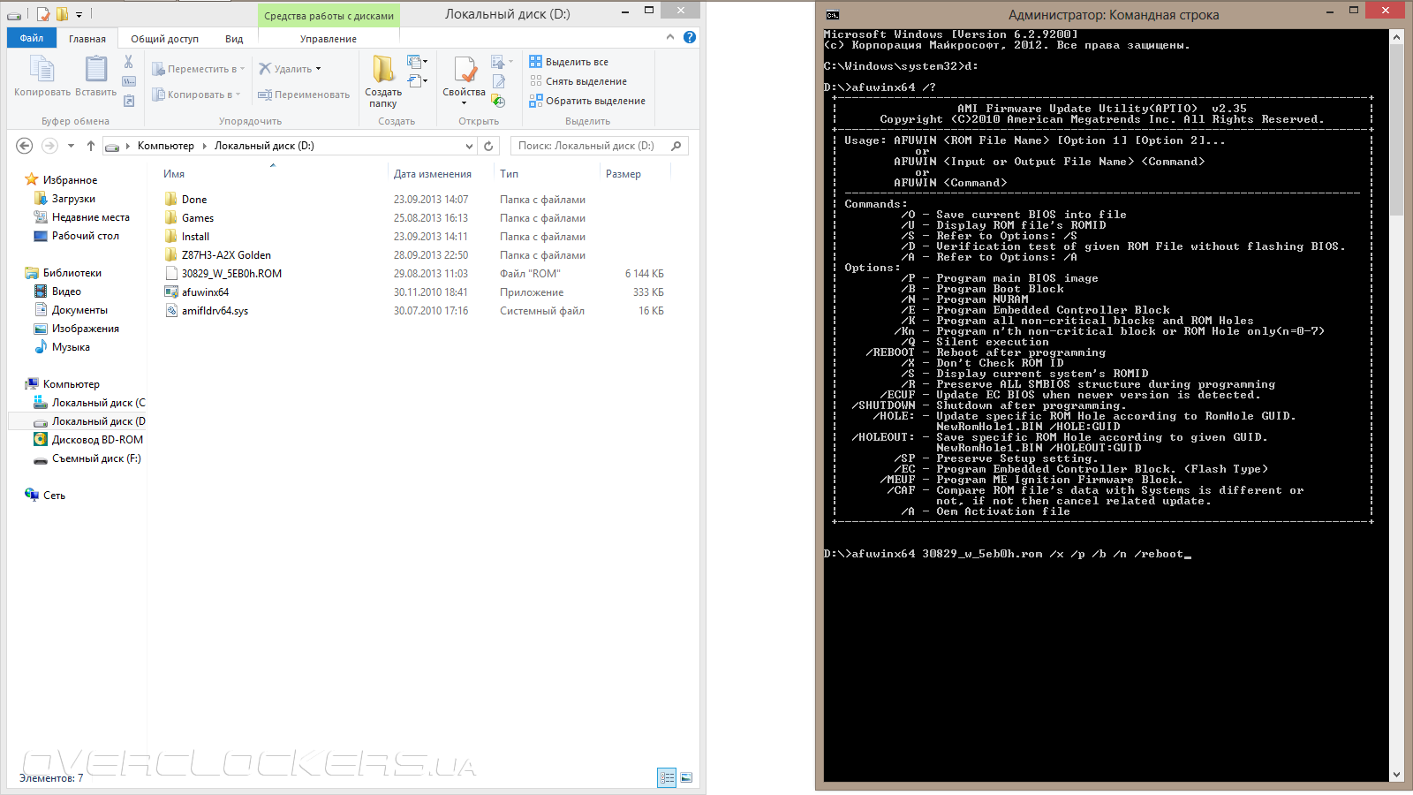
Task: Click the Edit file icon in Open group
Action: coord(499,81)
